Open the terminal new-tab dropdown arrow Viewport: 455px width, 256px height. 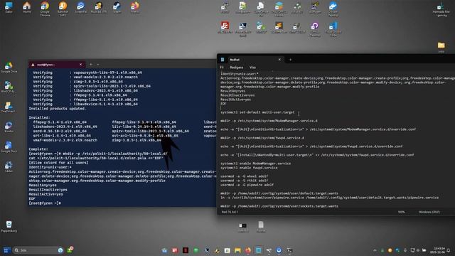click(x=98, y=65)
